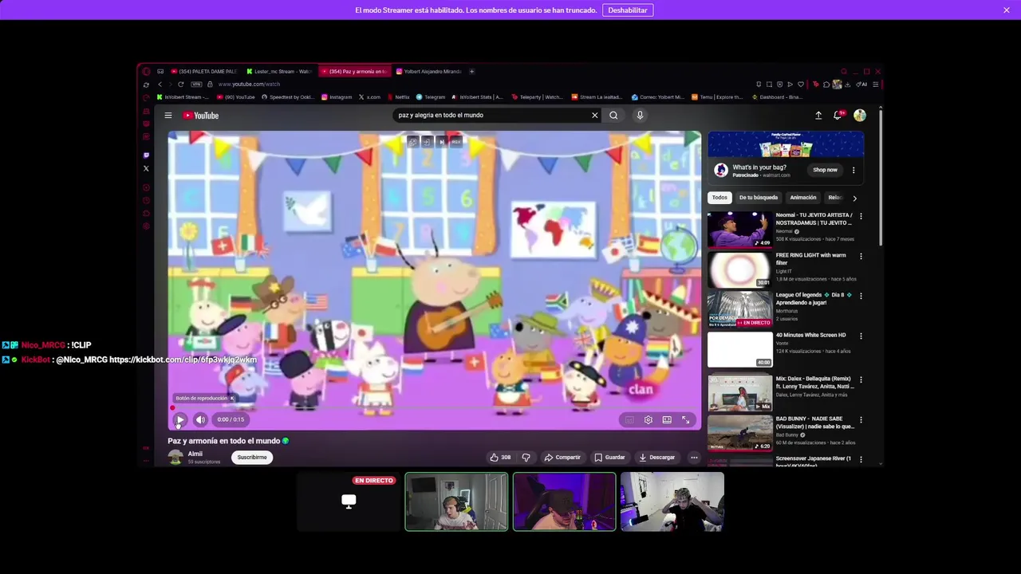Open the Instagram bookmark

click(x=337, y=97)
